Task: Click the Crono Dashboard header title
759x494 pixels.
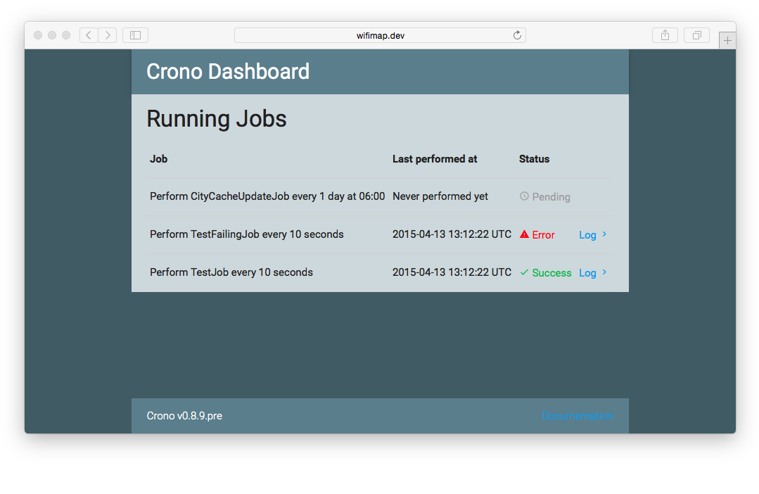Action: [x=228, y=72]
